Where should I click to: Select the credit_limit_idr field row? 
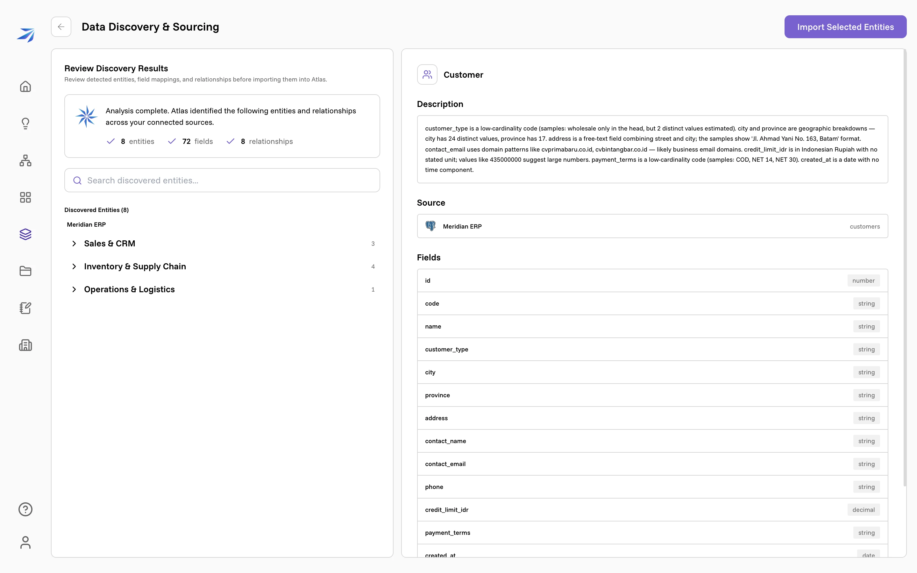pos(652,510)
